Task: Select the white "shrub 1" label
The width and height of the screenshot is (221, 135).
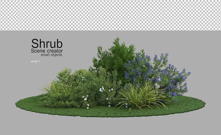Action: [35, 61]
